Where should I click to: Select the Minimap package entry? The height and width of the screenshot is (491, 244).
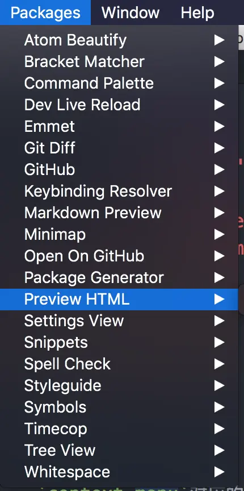tap(119, 235)
